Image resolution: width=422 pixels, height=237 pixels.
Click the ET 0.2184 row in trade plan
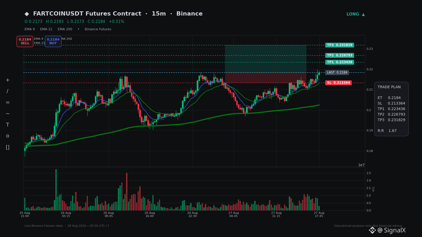click(389, 98)
